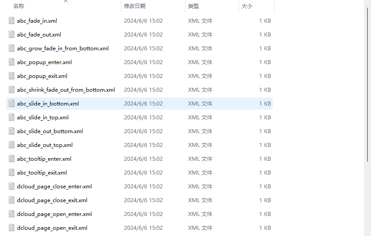Viewport: 371px width, 236px height.
Task: Click the modified date of dcloud_page_open_exit.xml
Action: [x=144, y=228]
